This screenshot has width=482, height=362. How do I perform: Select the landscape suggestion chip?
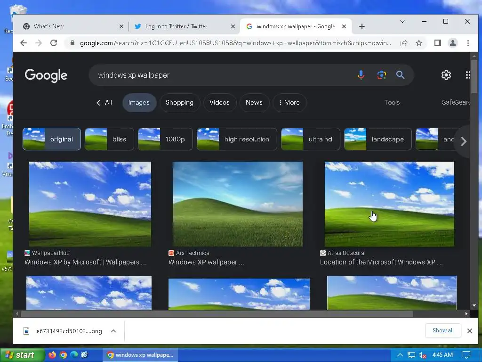coord(378,139)
